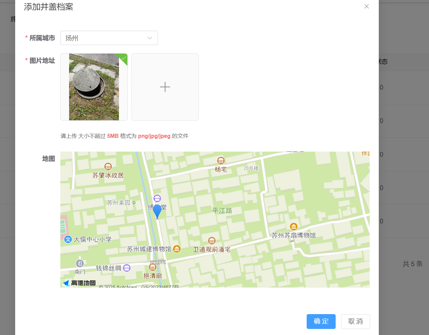Close the 添加井盖档案 dialog
Image resolution: width=429 pixels, height=335 pixels.
pos(367,6)
